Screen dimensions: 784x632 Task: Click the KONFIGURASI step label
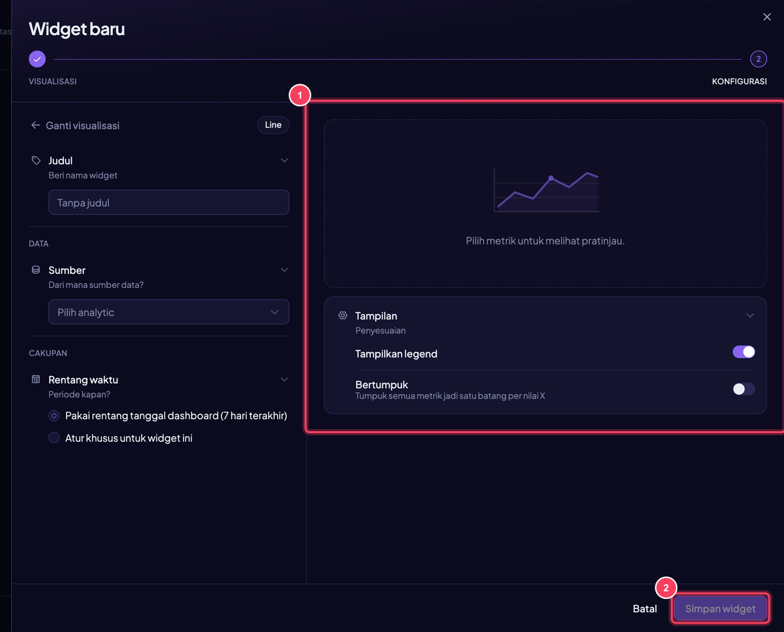(x=739, y=81)
